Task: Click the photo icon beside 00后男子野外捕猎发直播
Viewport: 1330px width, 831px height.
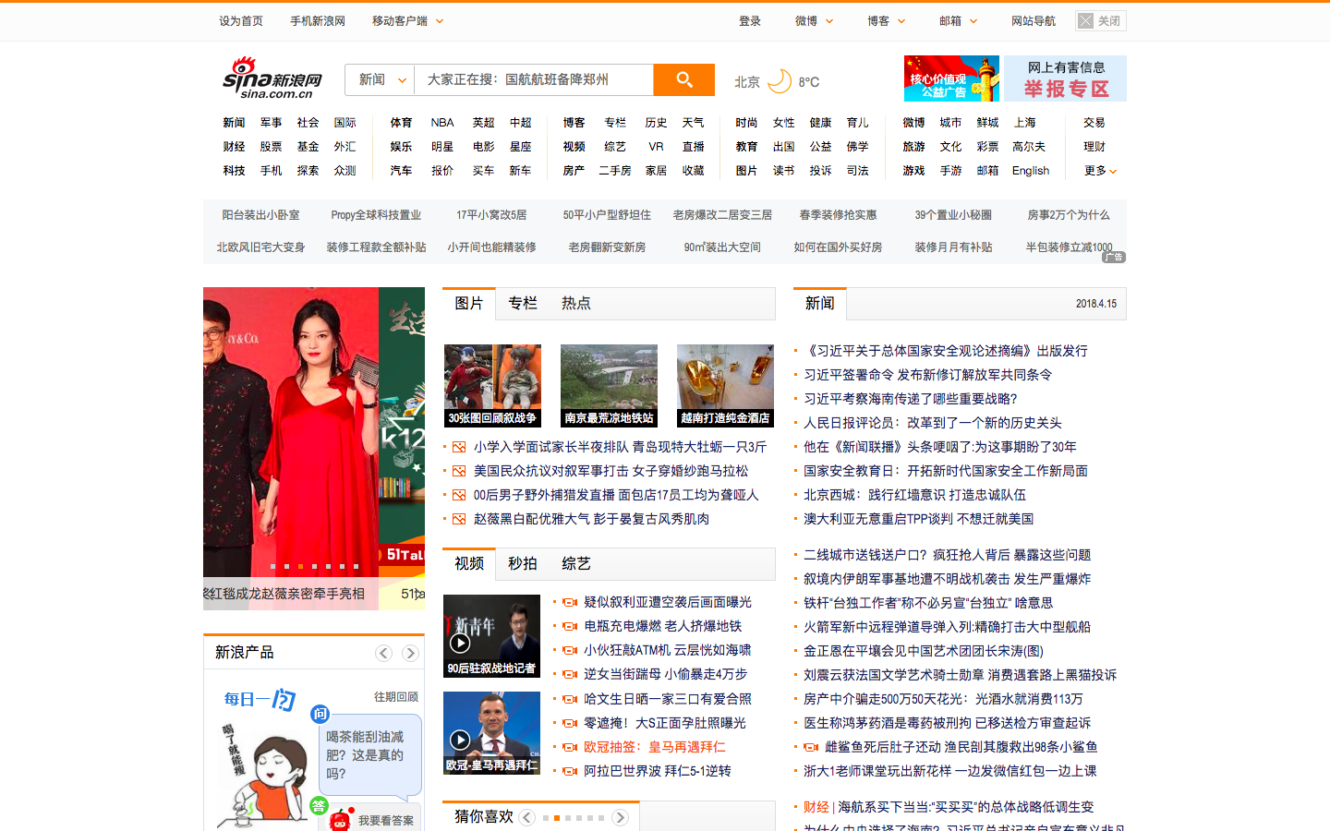Action: pyautogui.click(x=459, y=495)
